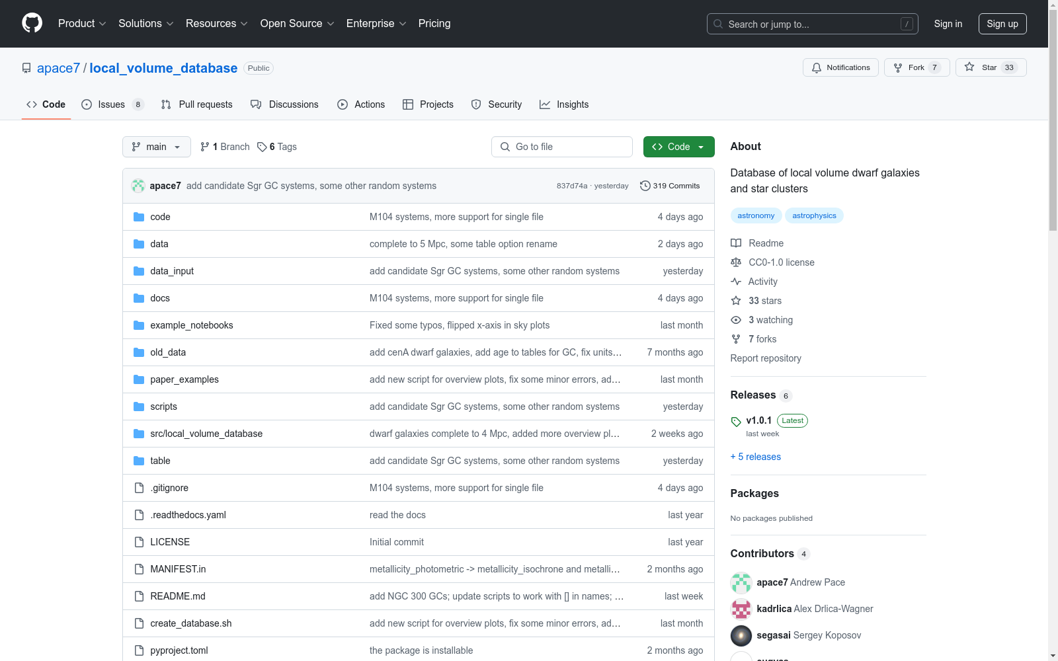1058x661 pixels.
Task: Click the Go to file search box
Action: click(562, 147)
